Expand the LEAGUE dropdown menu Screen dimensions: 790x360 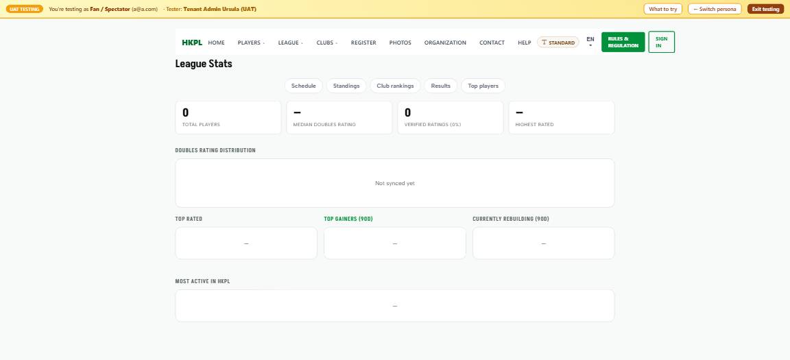point(291,43)
